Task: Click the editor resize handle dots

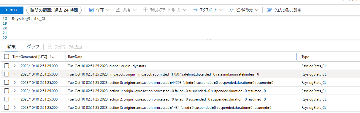Action: [x=209, y=40]
